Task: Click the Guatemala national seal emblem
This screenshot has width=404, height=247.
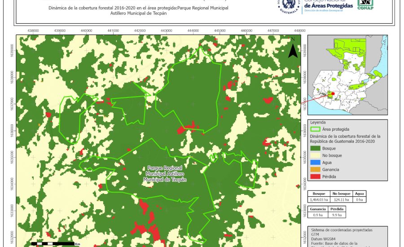Action: pyautogui.click(x=292, y=7)
